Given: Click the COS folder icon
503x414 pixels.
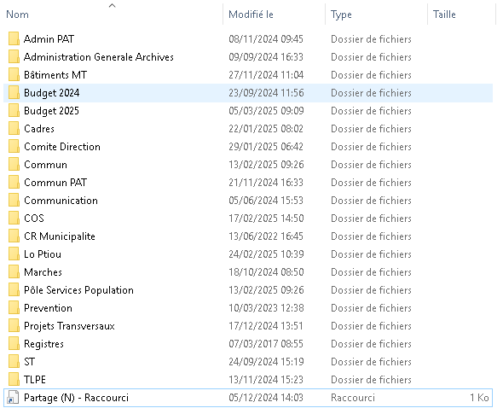Looking at the screenshot, I should tap(14, 219).
